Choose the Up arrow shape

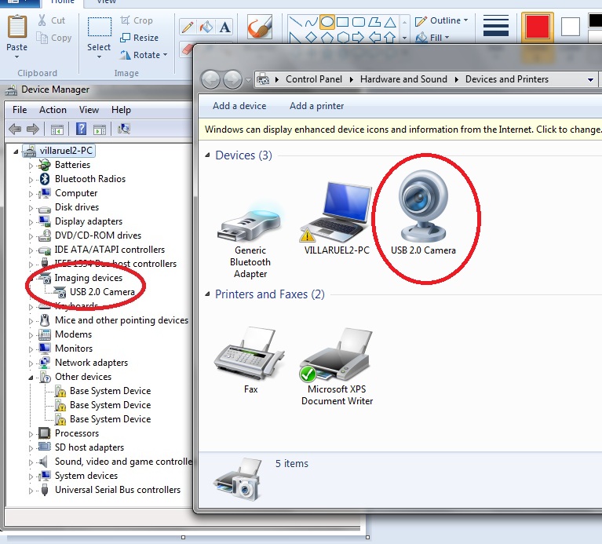(x=389, y=38)
